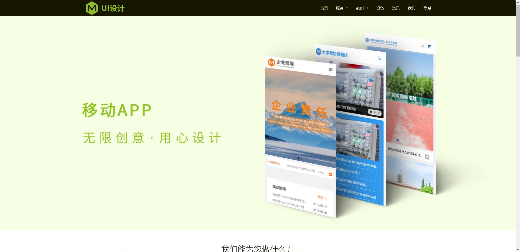The image size is (520, 252).
Task: Click the 2019-03-11 date entry
Action: [320, 205]
